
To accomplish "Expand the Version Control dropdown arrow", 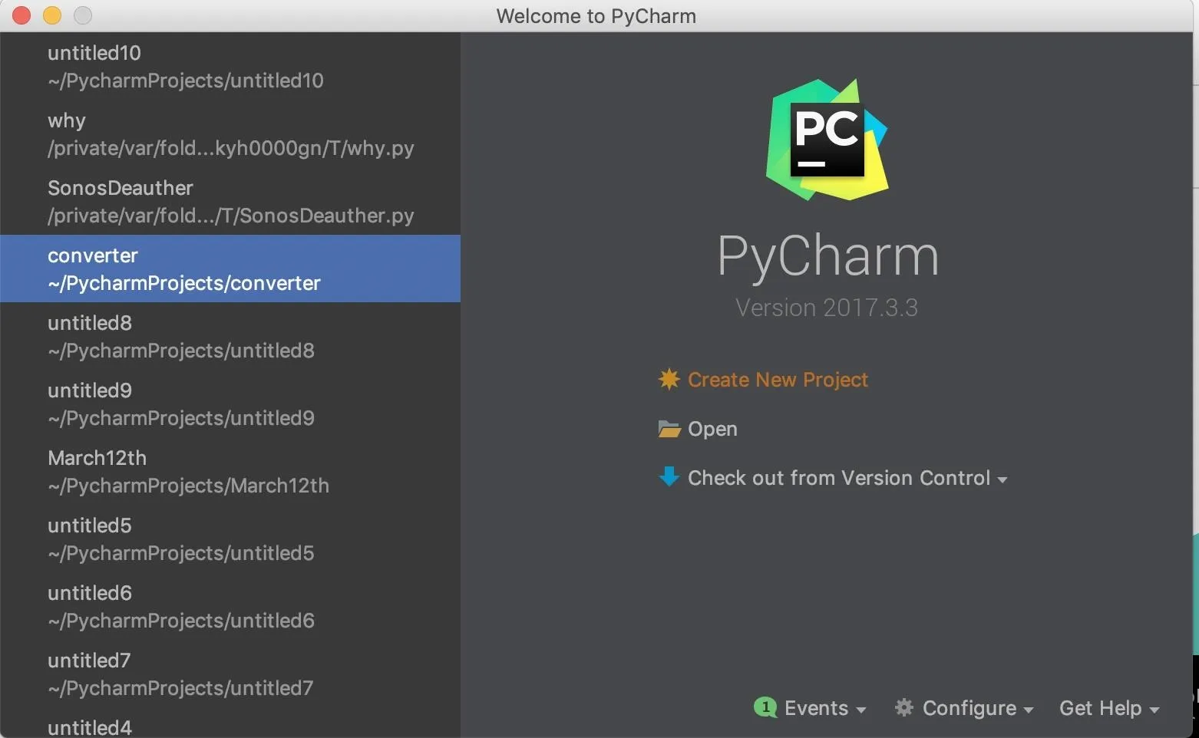I will pos(1002,479).
